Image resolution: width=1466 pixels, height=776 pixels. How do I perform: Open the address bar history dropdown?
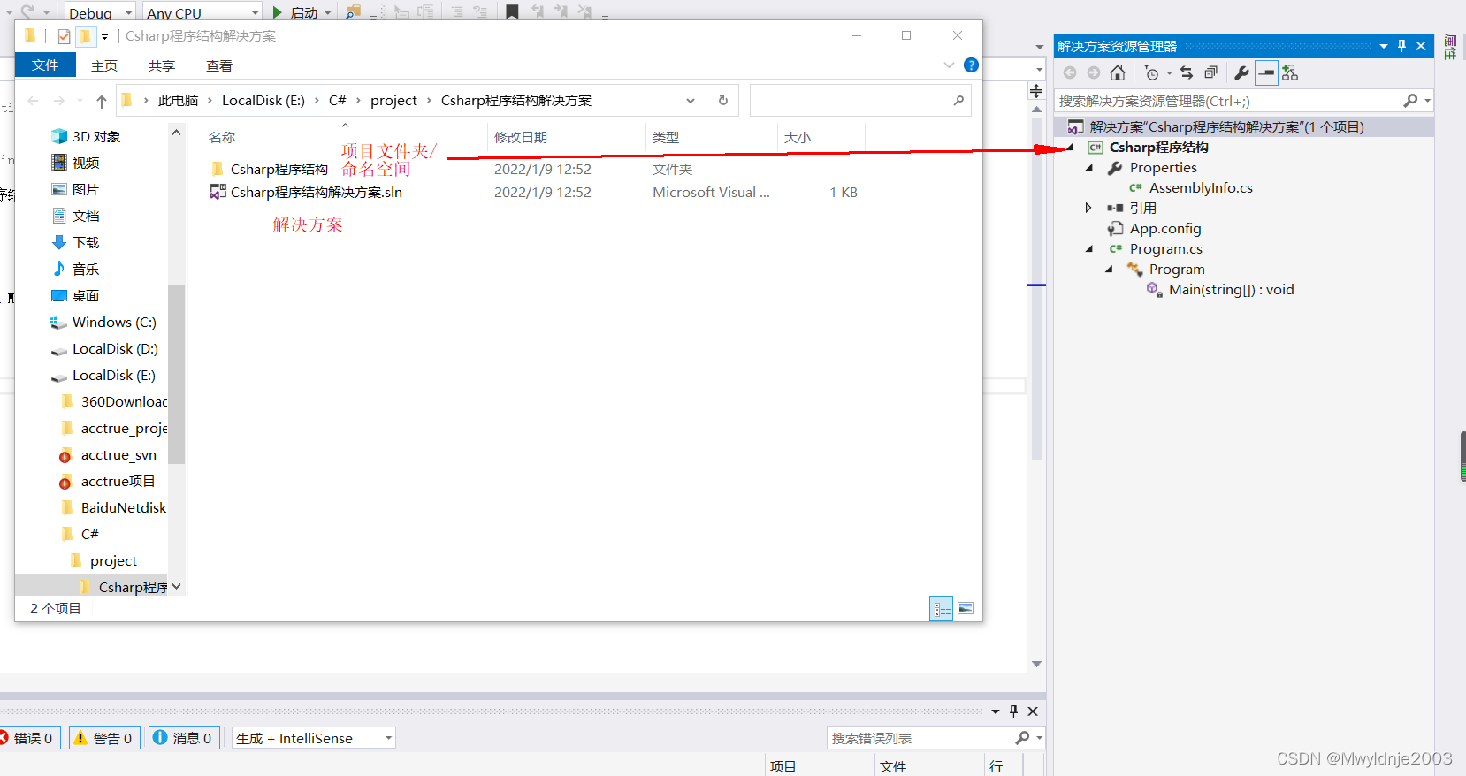691,101
